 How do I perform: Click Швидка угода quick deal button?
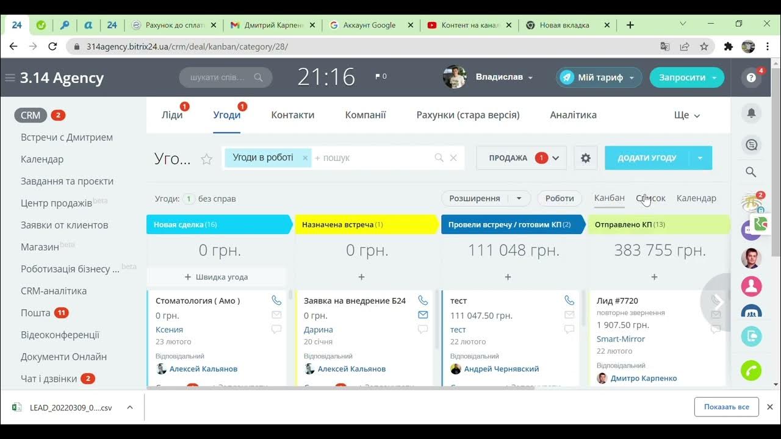216,277
